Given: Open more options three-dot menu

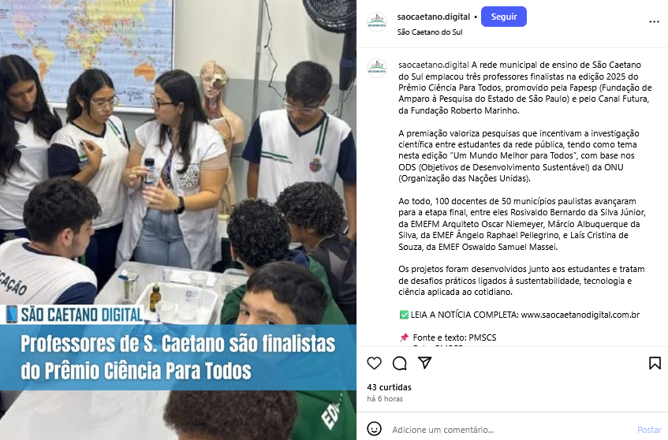Looking at the screenshot, I should 654,22.
